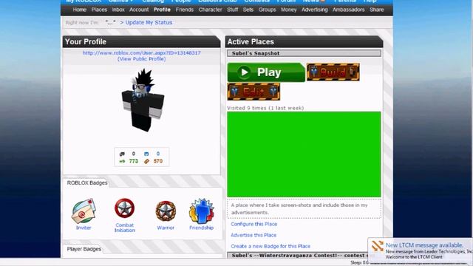Open the Friendship badge icon
Image resolution: width=473 pixels, height=266 pixels.
click(202, 211)
